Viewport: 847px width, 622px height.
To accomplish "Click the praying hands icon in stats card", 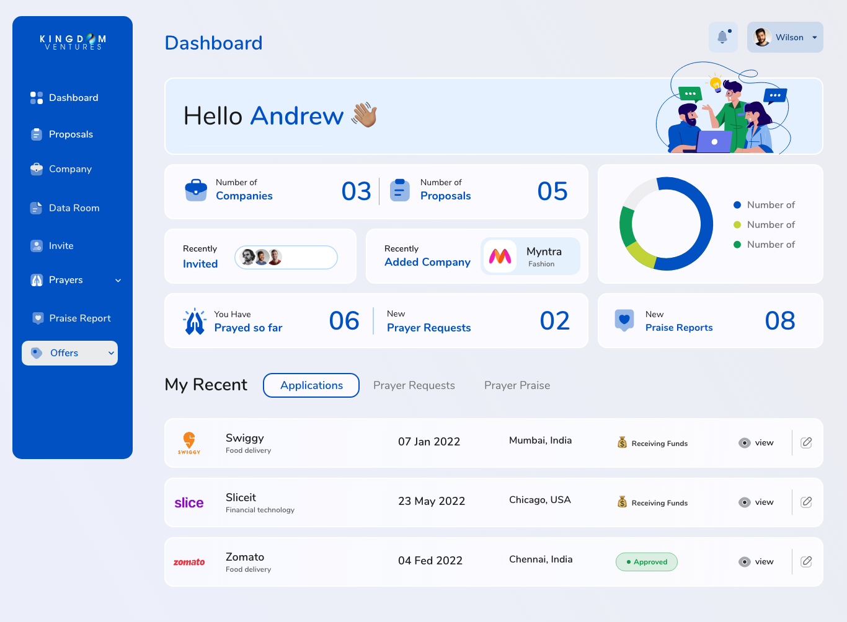I will tap(195, 322).
